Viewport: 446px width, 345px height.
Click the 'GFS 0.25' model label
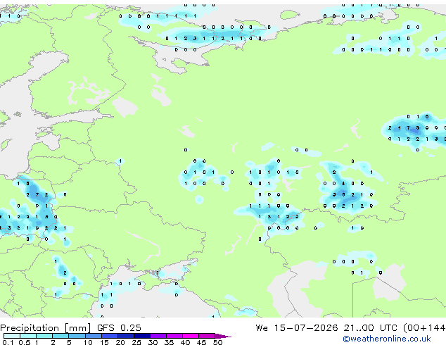coord(119,328)
